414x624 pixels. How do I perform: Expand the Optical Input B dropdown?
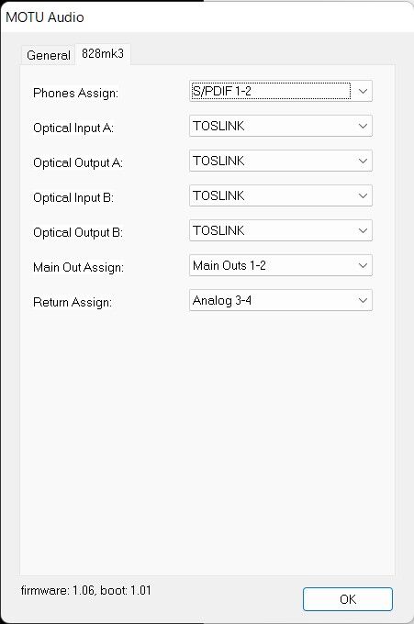(x=281, y=195)
